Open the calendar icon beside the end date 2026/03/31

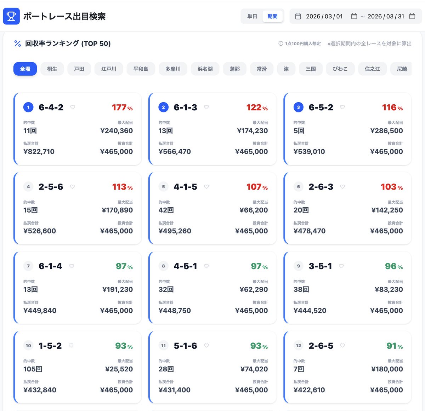412,16
